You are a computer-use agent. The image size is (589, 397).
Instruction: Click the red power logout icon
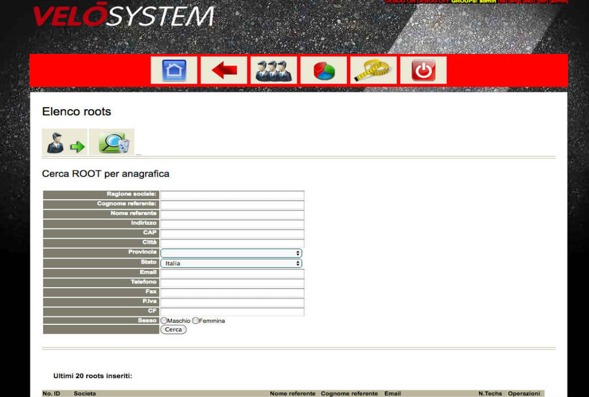pyautogui.click(x=423, y=70)
